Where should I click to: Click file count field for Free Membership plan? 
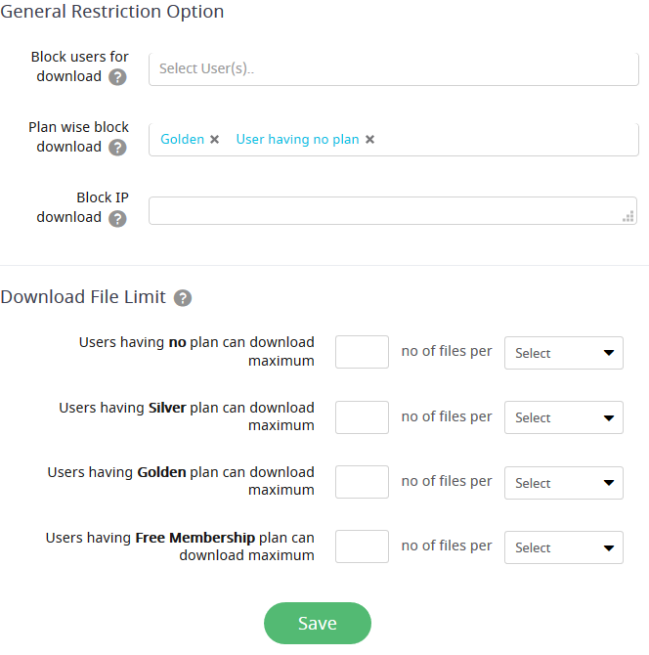[x=362, y=546]
